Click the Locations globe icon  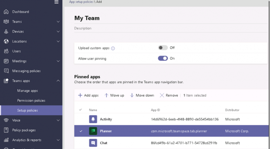pos(6,41)
